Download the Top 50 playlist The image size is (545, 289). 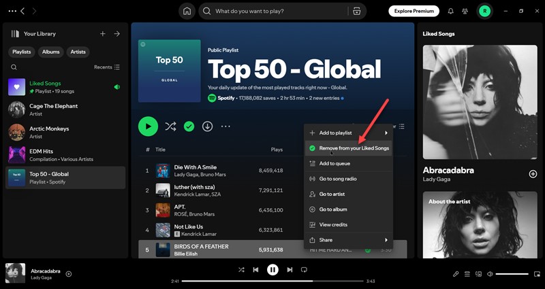(x=208, y=126)
